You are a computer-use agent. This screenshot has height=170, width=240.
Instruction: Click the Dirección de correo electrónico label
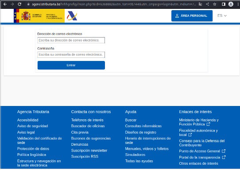click(x=60, y=34)
